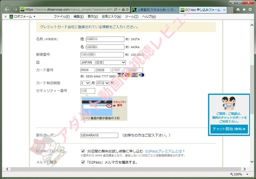Click the 郵便番号 postal code field
Viewport: 256px width, 179px height.
pos(102,55)
